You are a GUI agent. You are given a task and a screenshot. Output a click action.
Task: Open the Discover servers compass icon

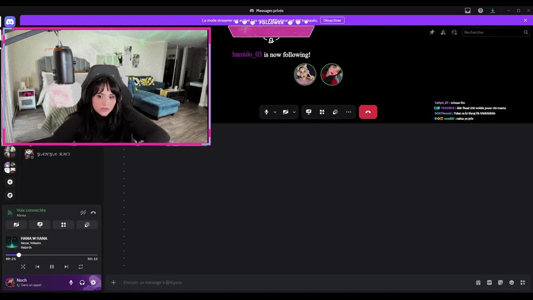click(x=10, y=195)
